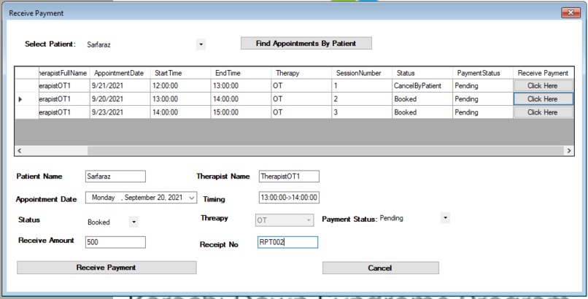Close the Receive Payment window
588x299 pixels.
(x=570, y=12)
